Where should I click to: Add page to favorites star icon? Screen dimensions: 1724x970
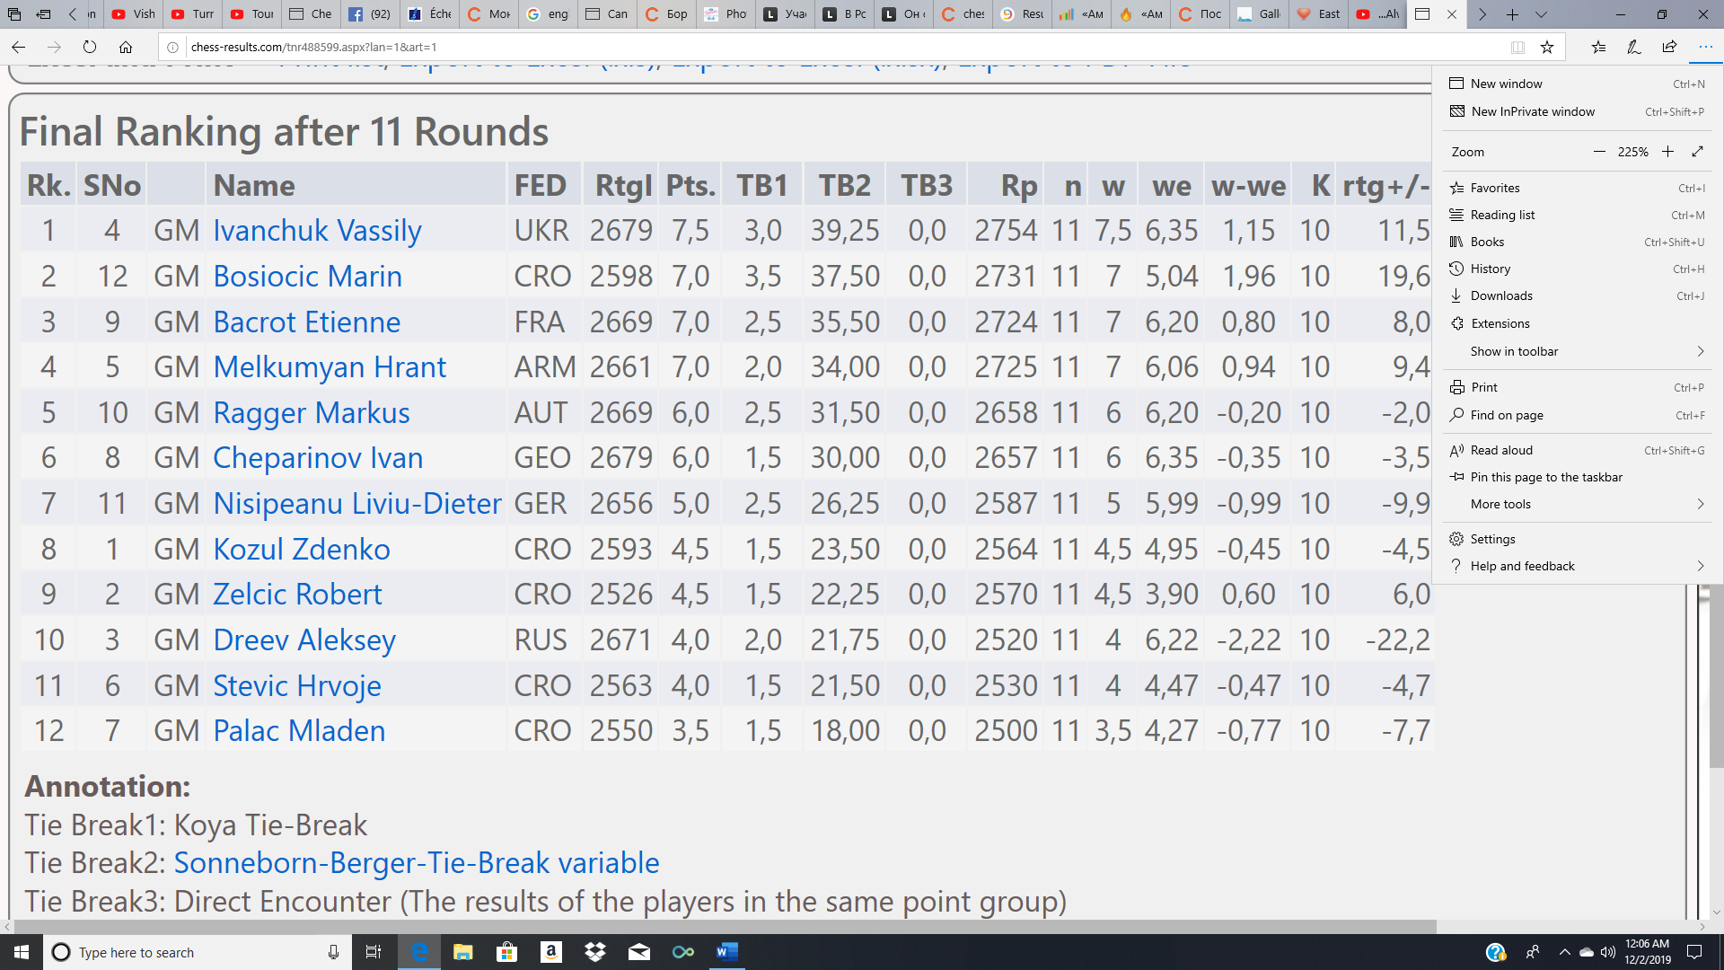[1547, 48]
